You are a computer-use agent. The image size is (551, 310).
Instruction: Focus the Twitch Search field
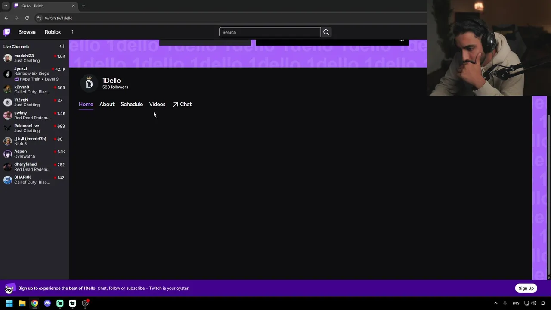[270, 32]
